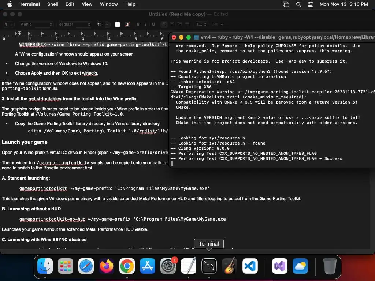Click the misspelled word 'winecfg' in TextEdit
This screenshot has height=281, width=375.
90,73
